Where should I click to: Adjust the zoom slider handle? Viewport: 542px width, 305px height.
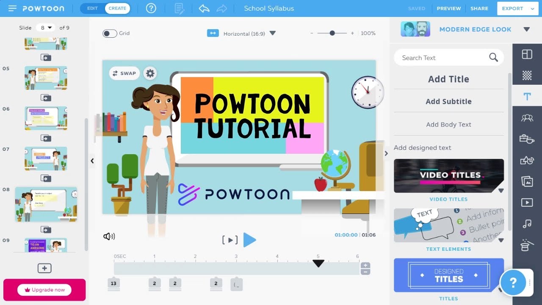[332, 33]
